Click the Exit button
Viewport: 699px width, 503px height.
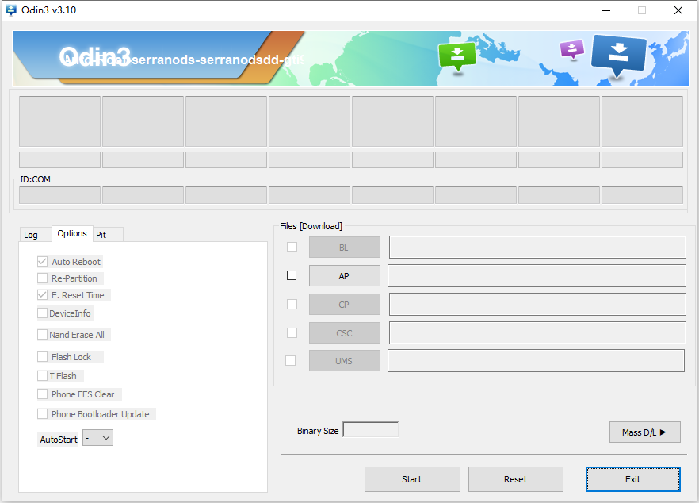(x=632, y=479)
